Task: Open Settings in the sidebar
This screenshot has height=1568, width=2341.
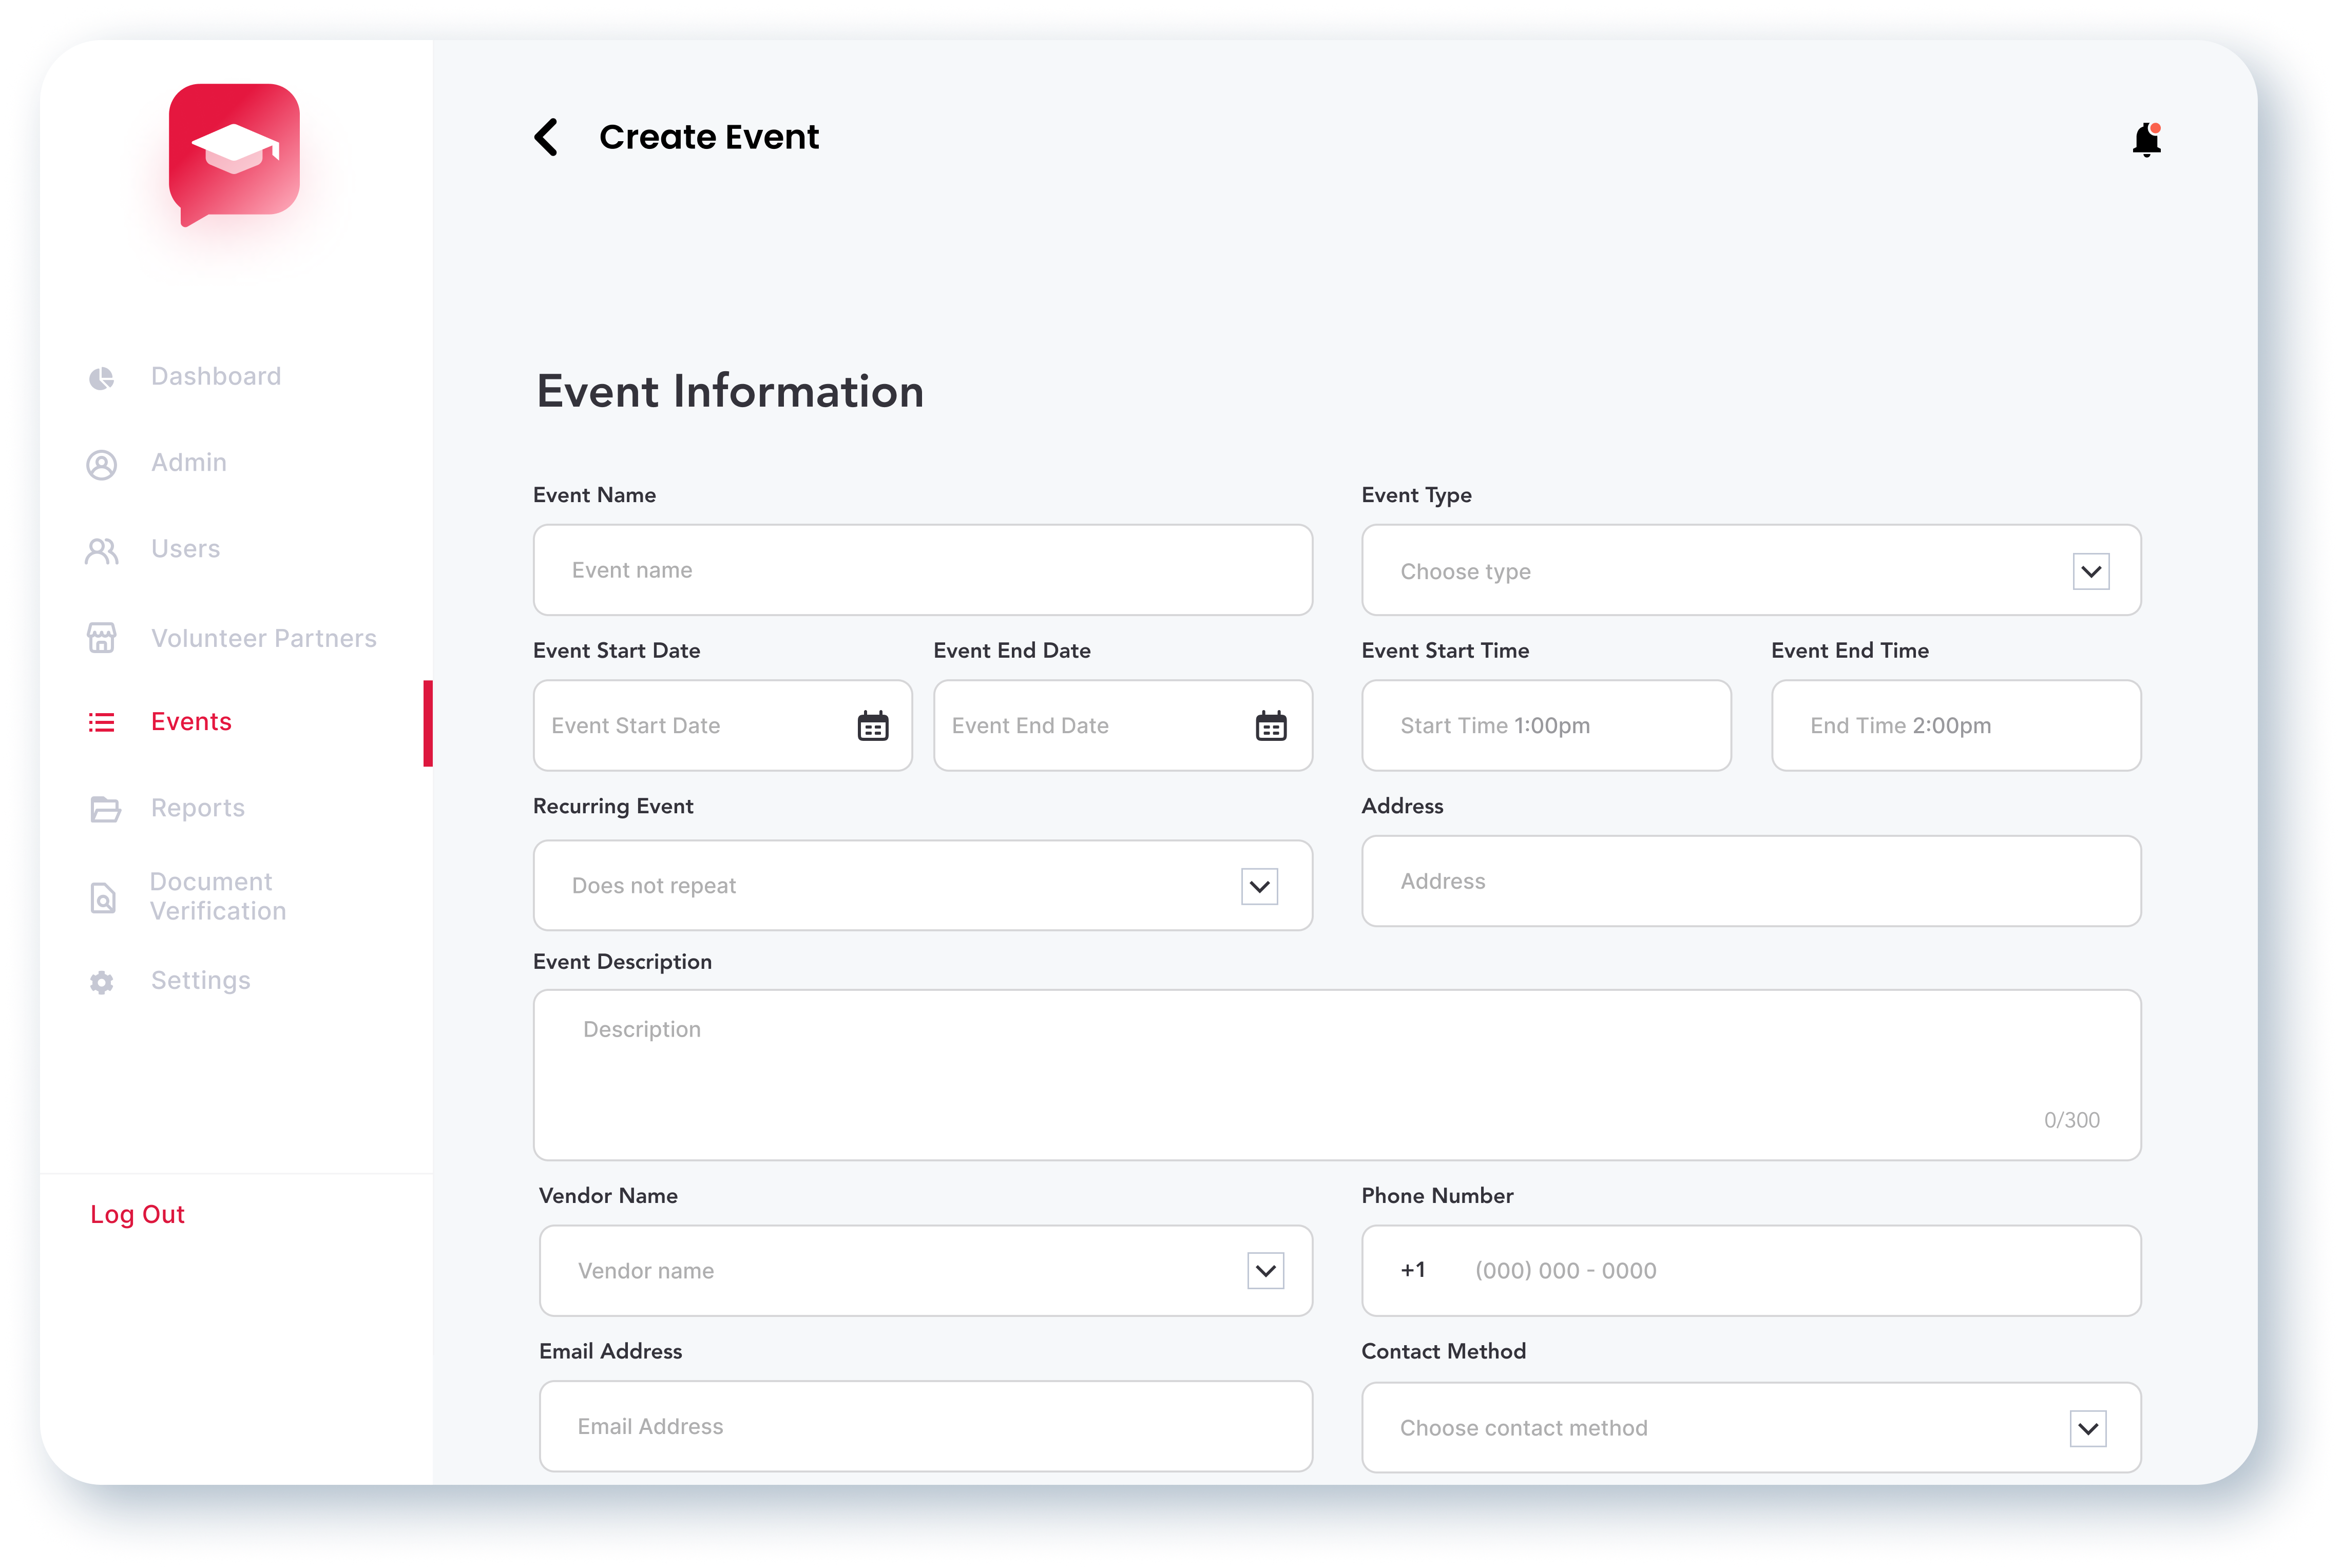Action: pos(200,981)
